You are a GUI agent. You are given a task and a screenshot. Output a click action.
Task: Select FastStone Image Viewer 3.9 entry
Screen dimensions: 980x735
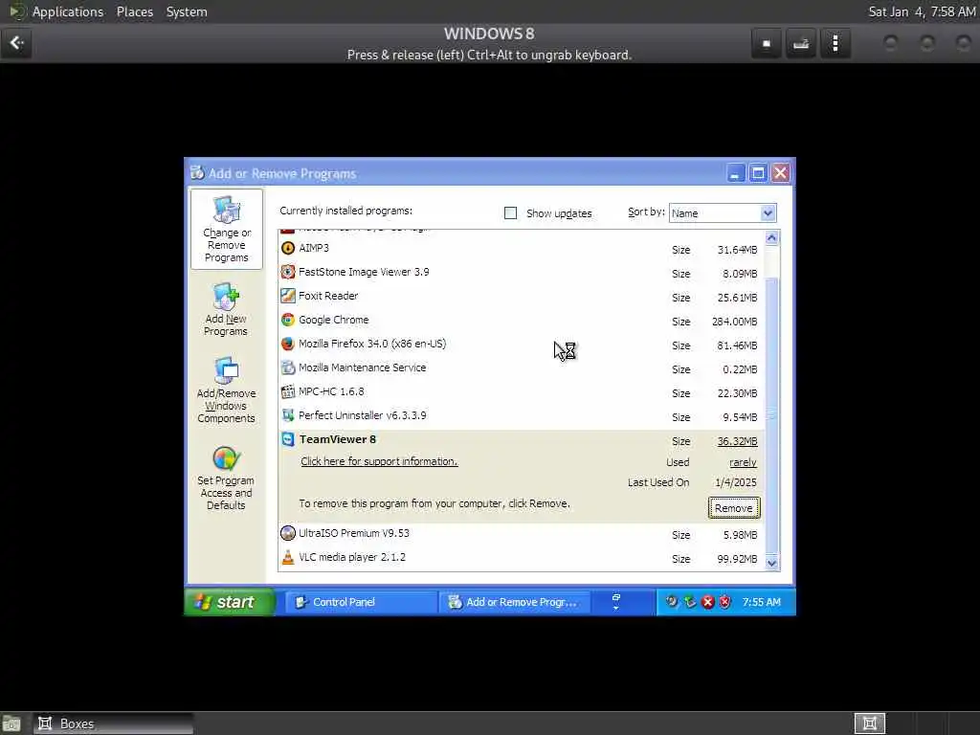tap(364, 272)
